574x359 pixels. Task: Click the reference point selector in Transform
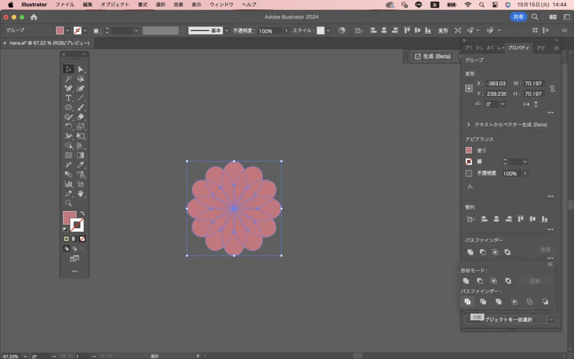coord(469,89)
